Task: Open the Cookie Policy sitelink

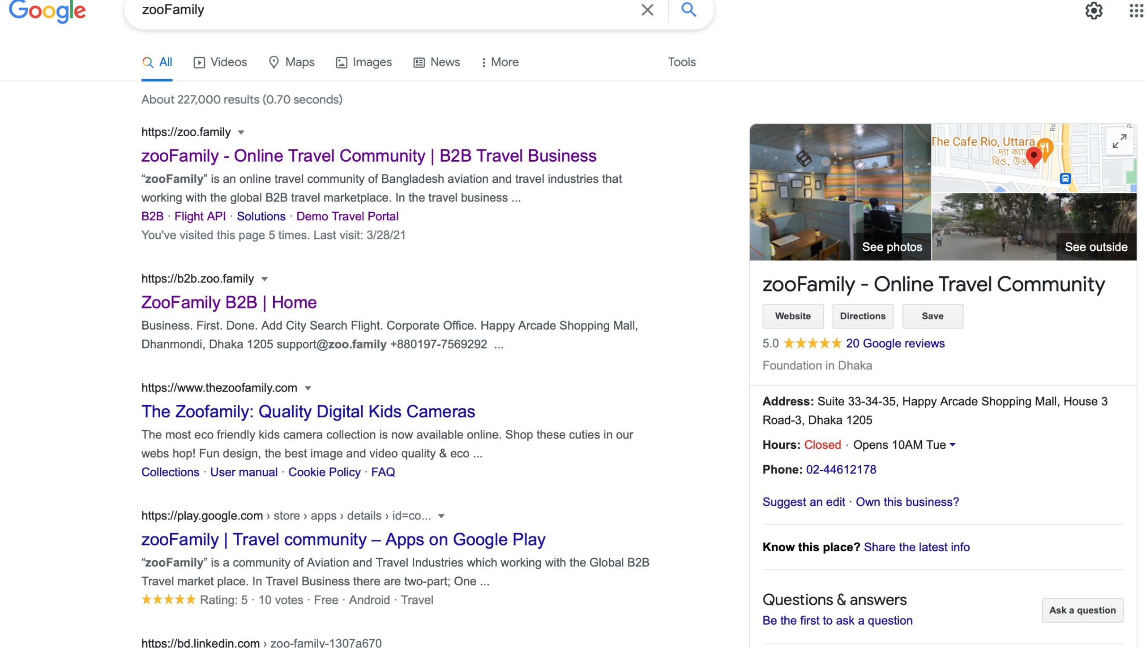Action: (325, 472)
